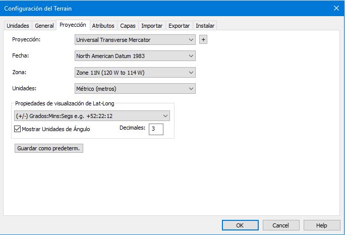Open the Atributos tab

pos(103,26)
